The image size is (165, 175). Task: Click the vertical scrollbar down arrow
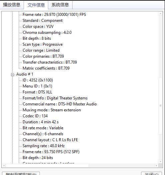[160, 161]
